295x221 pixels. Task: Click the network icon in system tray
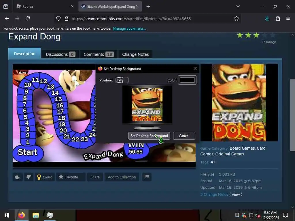[251, 215]
